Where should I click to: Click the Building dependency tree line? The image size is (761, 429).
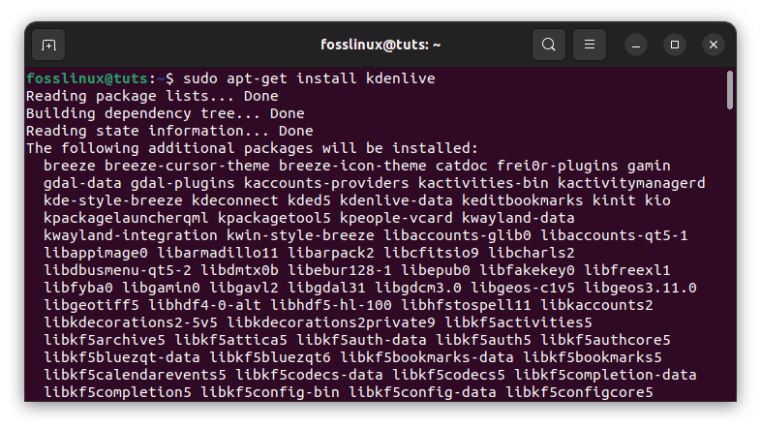pos(166,113)
